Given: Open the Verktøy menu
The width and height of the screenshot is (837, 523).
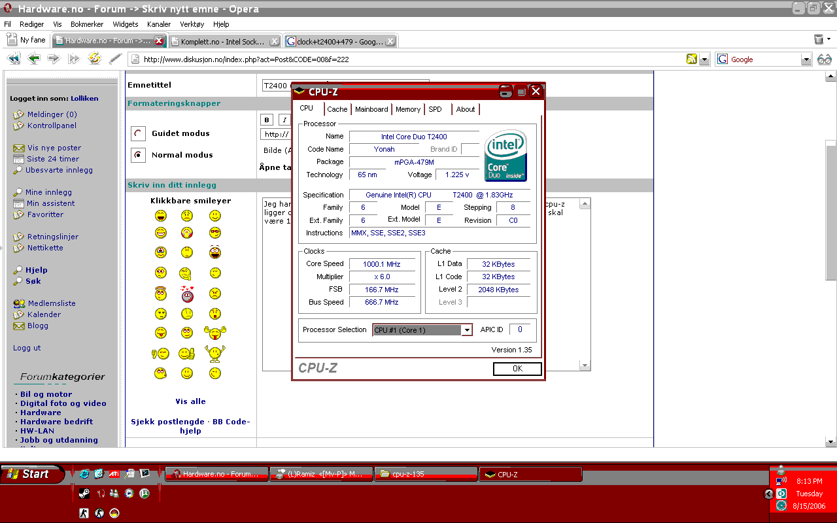Looking at the screenshot, I should click(192, 24).
